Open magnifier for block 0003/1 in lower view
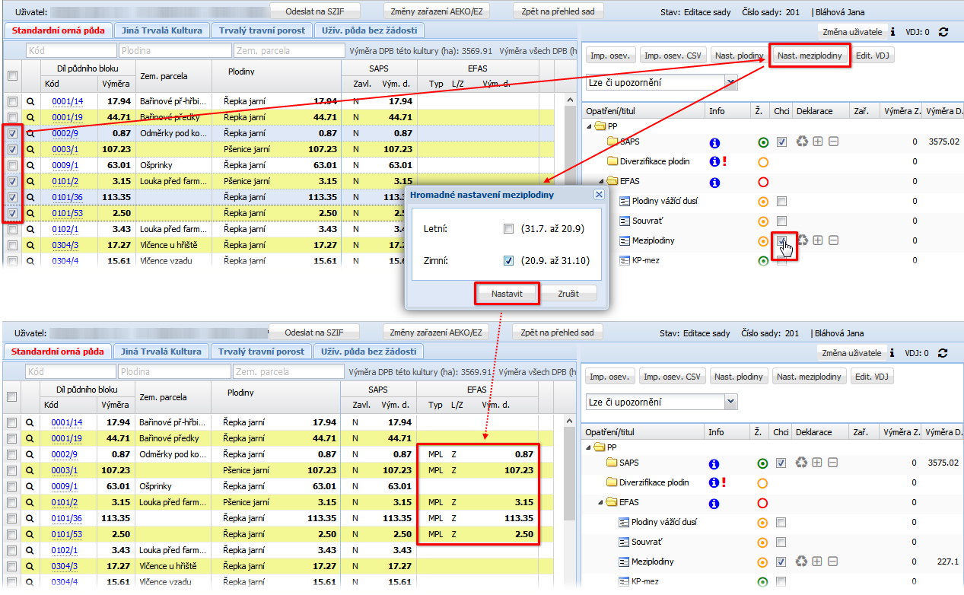The image size is (964, 595). [x=31, y=470]
